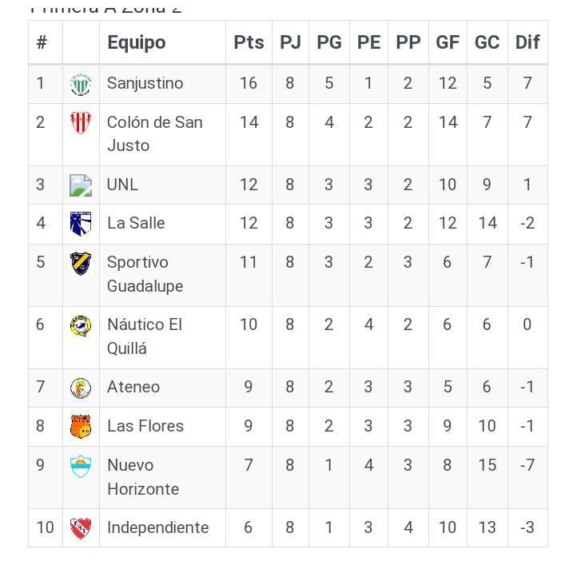Open the Sanjustino team name link
The height and width of the screenshot is (561, 569).
[x=145, y=83]
